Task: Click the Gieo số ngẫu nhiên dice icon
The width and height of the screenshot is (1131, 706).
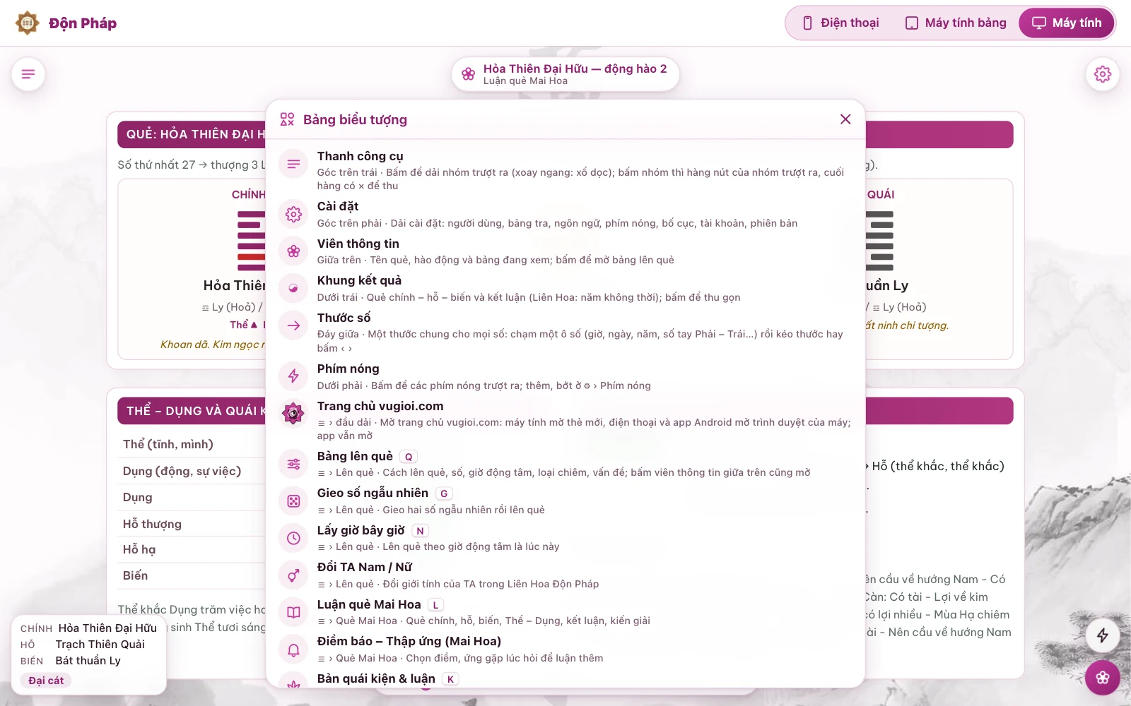Action: tap(293, 501)
